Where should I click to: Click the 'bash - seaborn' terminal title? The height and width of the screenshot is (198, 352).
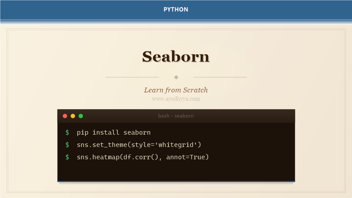pos(176,116)
